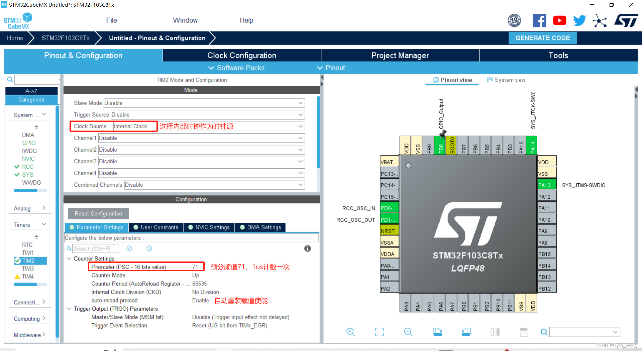Click the BOOT0 pin on chip
This screenshot has width=642, height=351.
[452, 145]
